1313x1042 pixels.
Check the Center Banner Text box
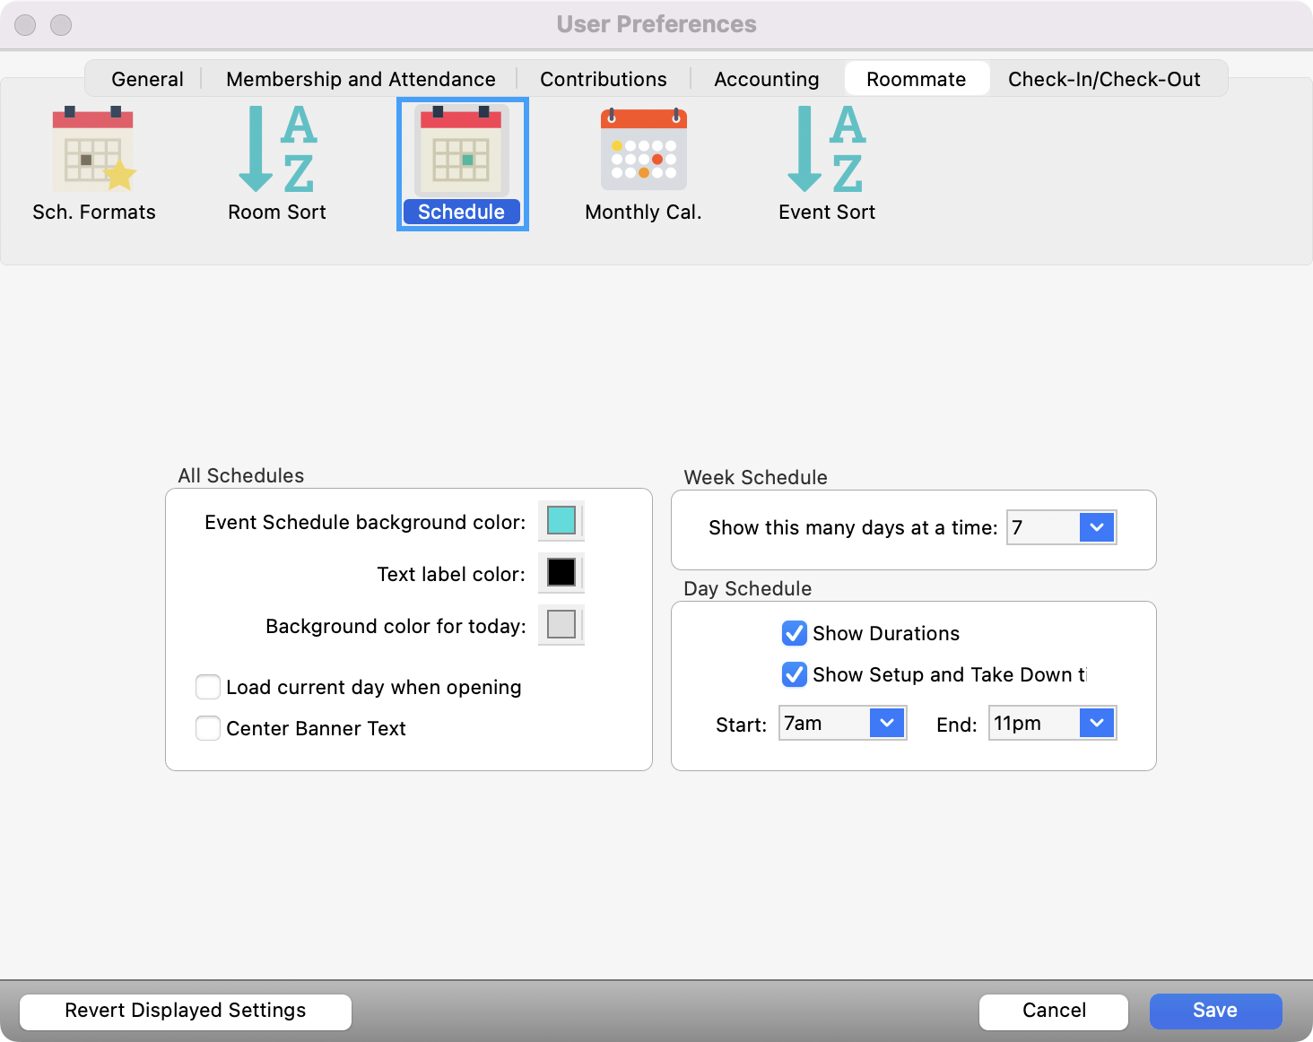click(208, 728)
